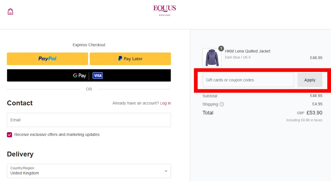
Task: Click the quantity badge on jacket image
Action: 221,48
